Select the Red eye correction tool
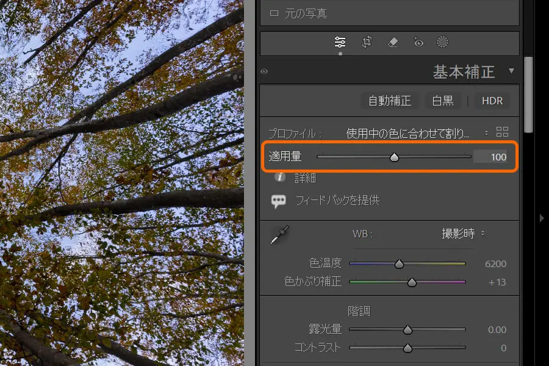 (418, 42)
